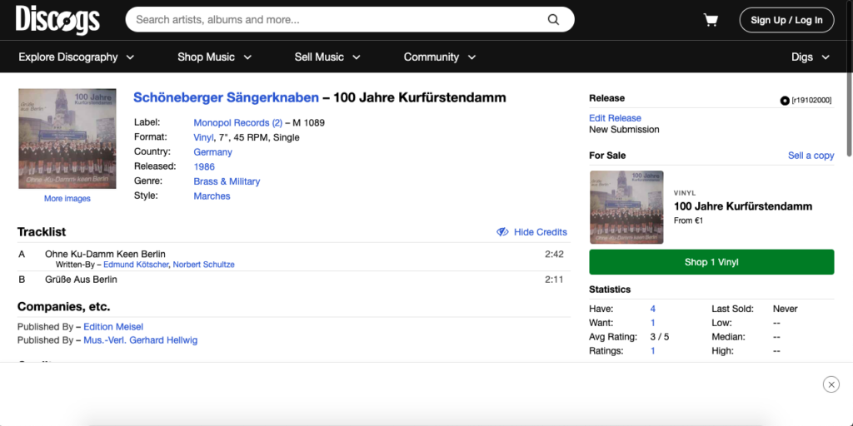Image resolution: width=853 pixels, height=426 pixels.
Task: Close the bottom ad banner
Action: pos(831,384)
